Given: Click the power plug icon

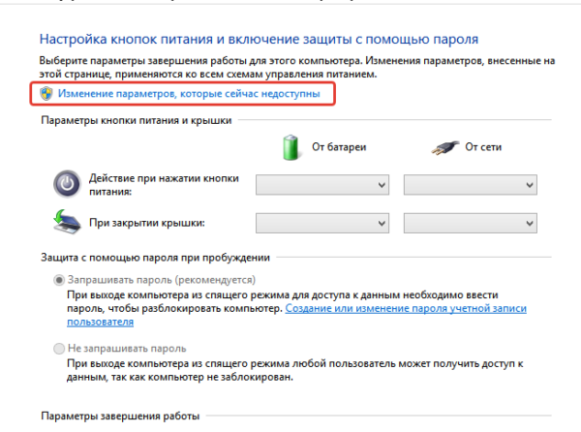Looking at the screenshot, I should point(445,148).
